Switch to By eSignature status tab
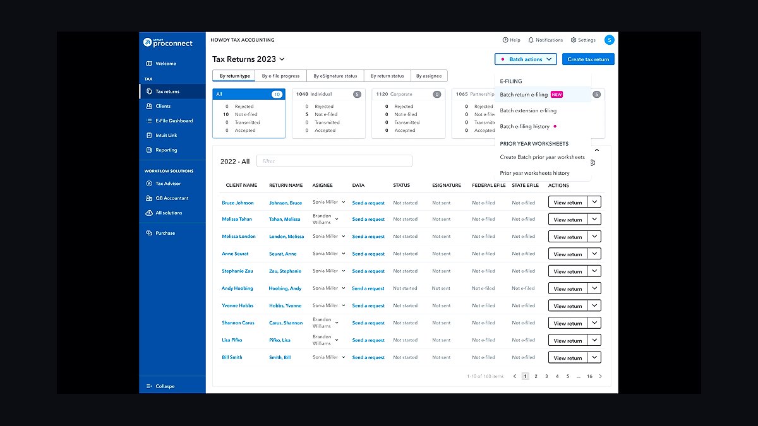The width and height of the screenshot is (758, 426). tap(335, 76)
